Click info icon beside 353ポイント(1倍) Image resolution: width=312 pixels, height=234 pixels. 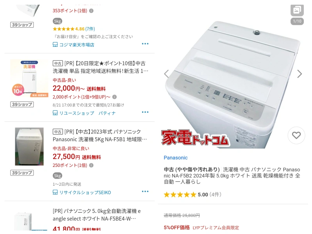point(91,11)
